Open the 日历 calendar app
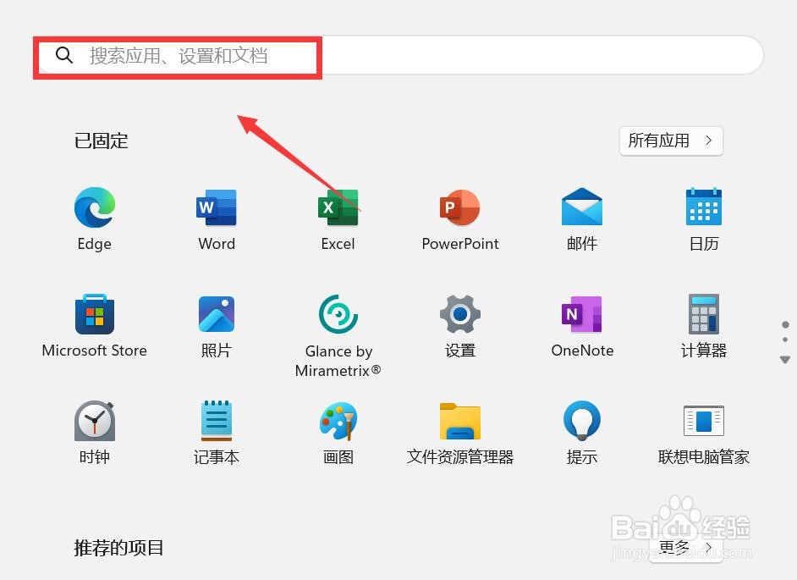This screenshot has height=580, width=797. pyautogui.click(x=704, y=218)
